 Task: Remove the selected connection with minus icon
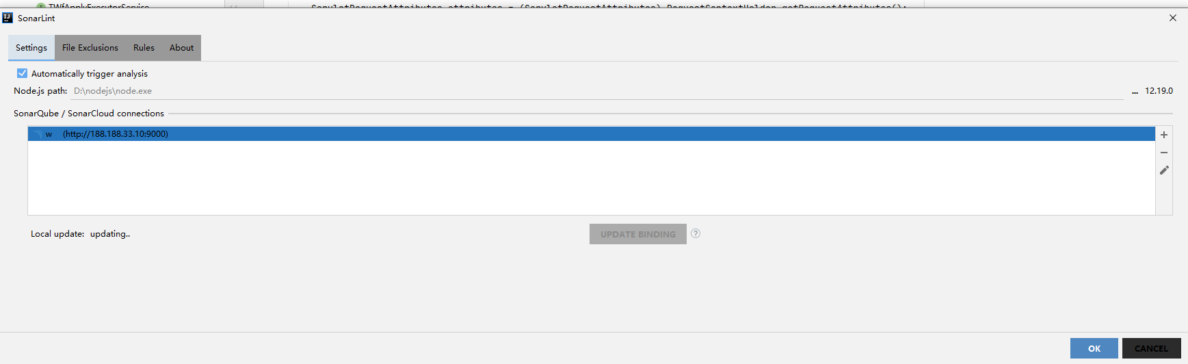1163,153
